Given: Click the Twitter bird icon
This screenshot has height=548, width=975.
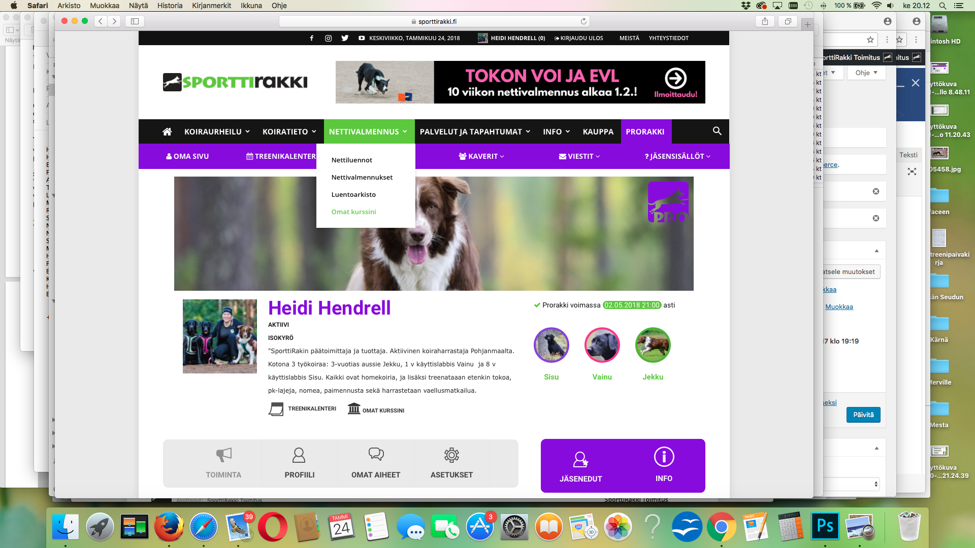Looking at the screenshot, I should coord(345,38).
